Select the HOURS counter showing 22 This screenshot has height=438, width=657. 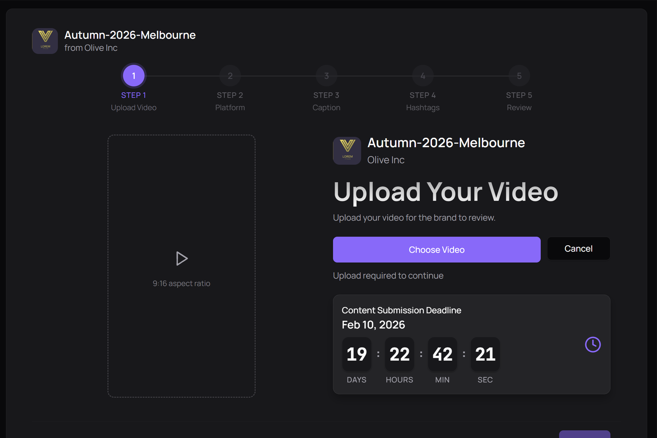(399, 355)
